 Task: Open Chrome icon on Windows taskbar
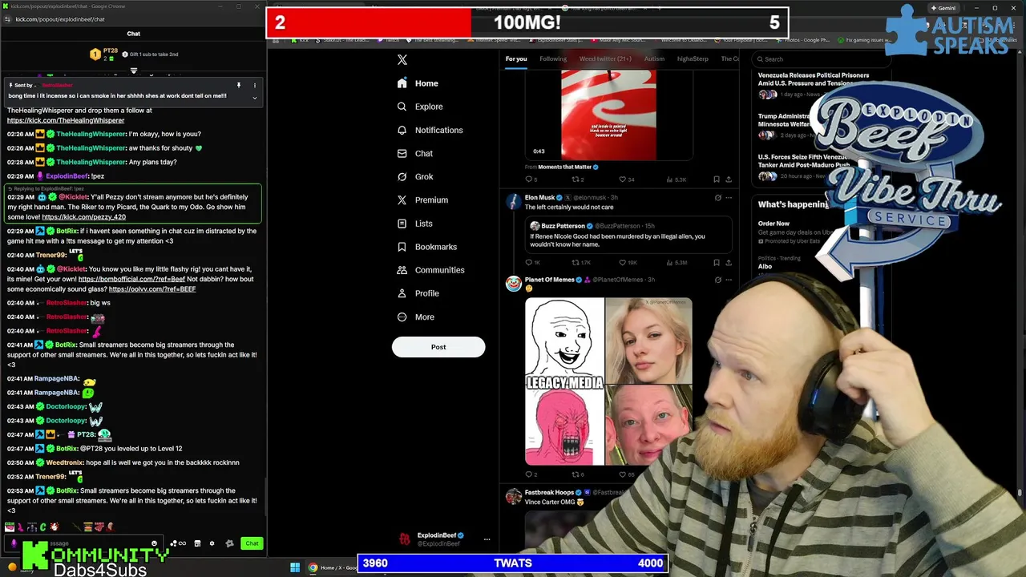point(313,567)
